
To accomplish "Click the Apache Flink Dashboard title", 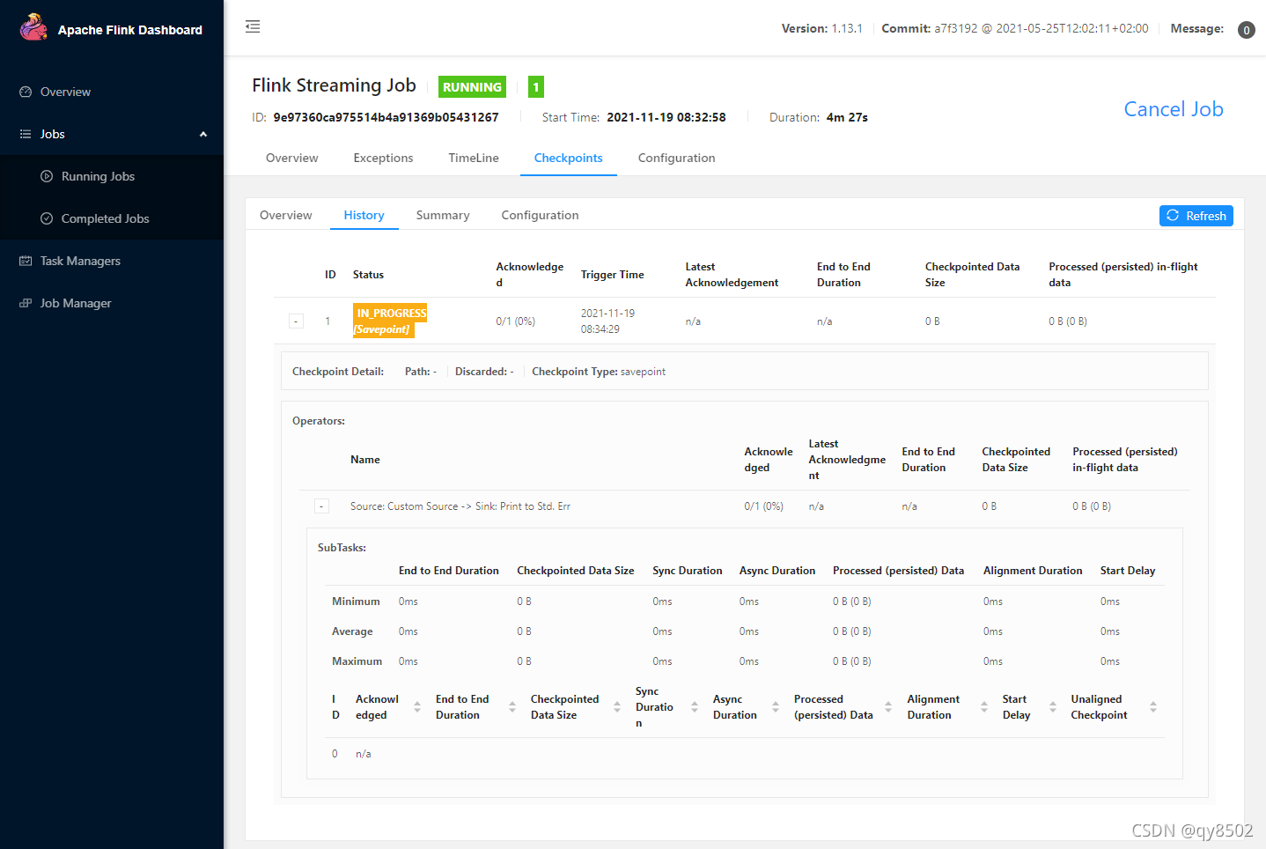I will point(130,30).
